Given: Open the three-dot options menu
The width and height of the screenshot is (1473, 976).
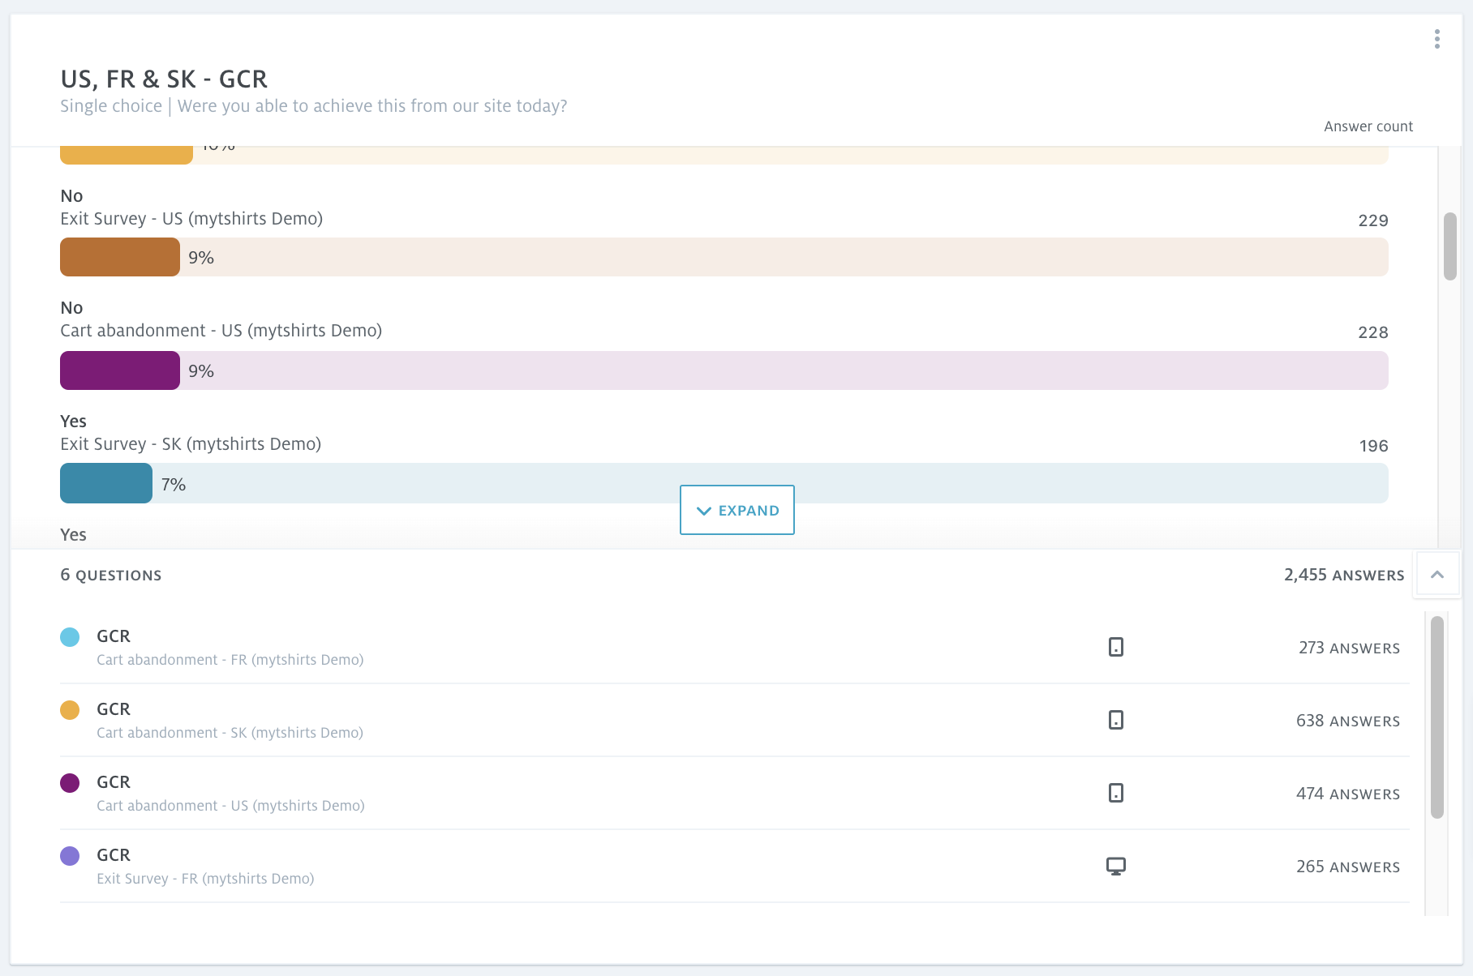Looking at the screenshot, I should [x=1436, y=39].
